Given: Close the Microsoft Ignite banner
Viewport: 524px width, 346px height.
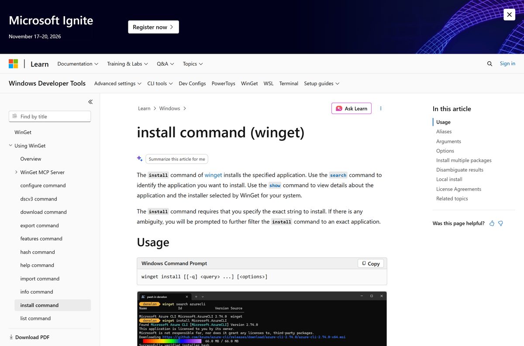Looking at the screenshot, I should click(509, 14).
